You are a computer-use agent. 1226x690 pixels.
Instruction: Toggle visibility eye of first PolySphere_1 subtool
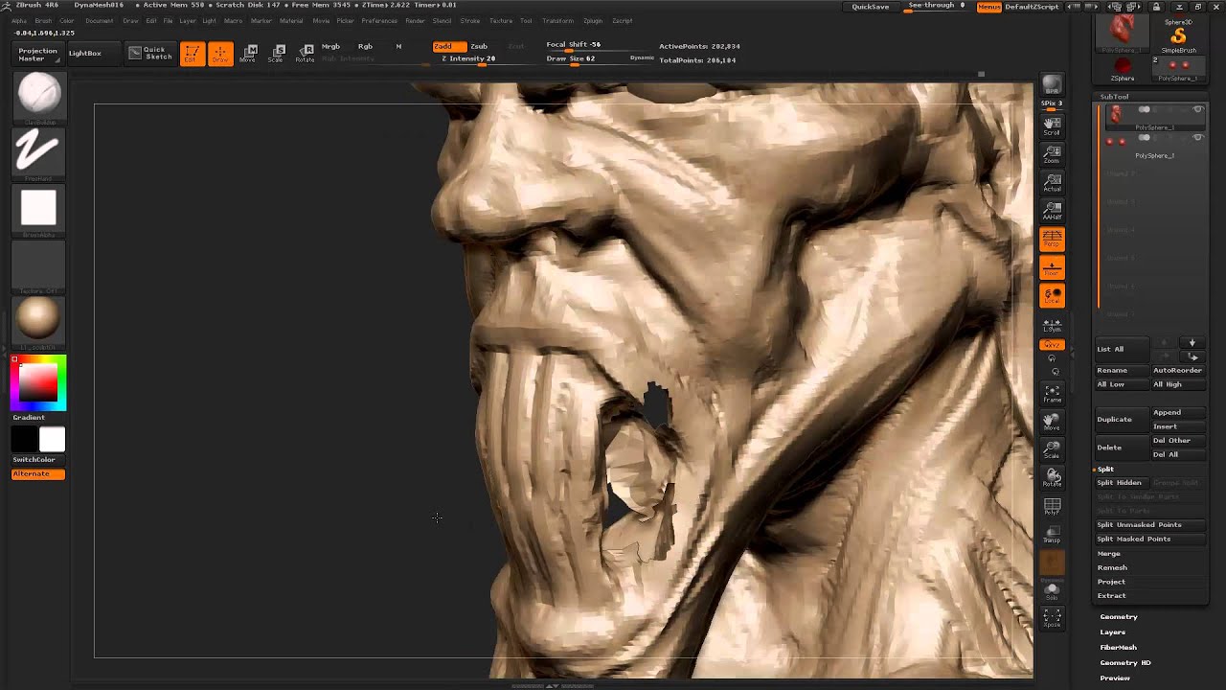click(x=1197, y=110)
